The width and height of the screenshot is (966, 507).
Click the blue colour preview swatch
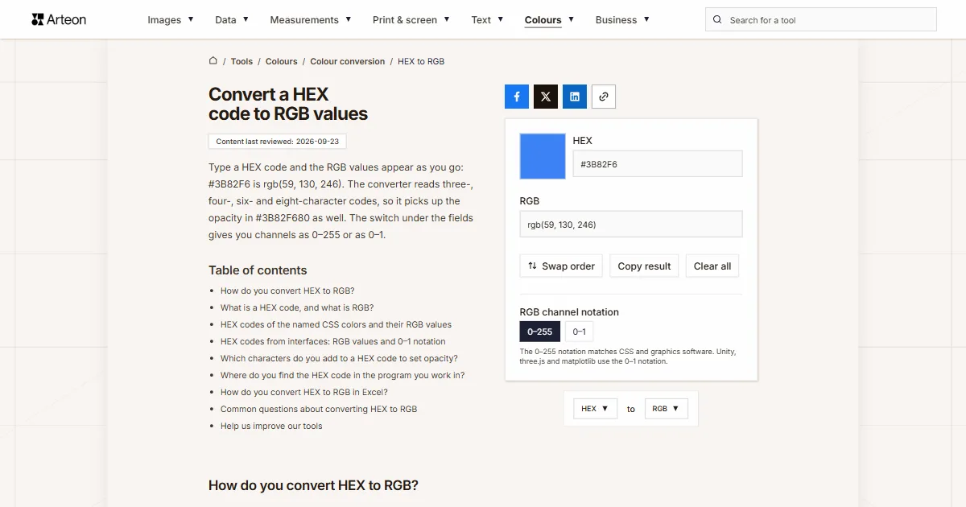(x=543, y=155)
